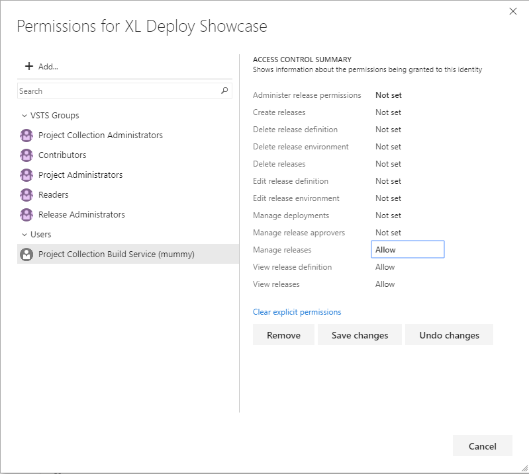Viewport: 529px width, 474px height.
Task: Click the Delete releases label
Action: pyautogui.click(x=279, y=164)
